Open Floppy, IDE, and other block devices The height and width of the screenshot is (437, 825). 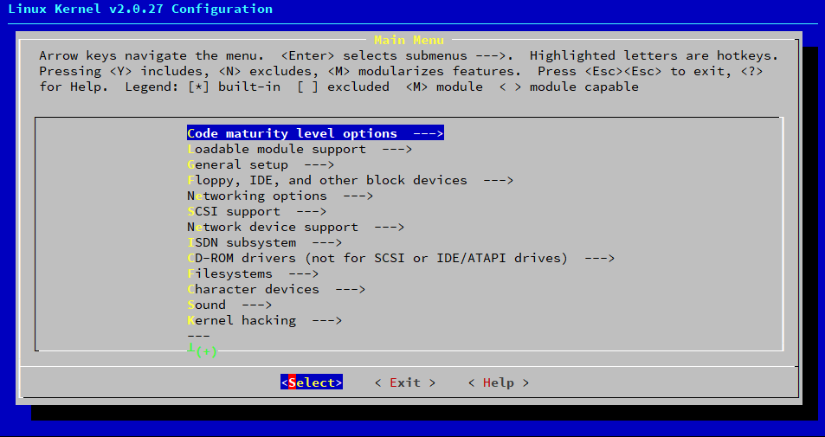click(x=350, y=180)
